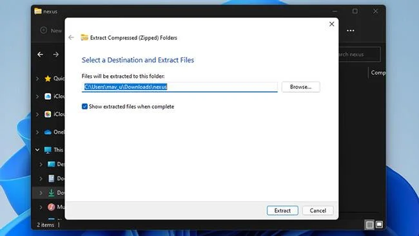The width and height of the screenshot is (419, 236).
Task: Click the zipped folder icon in dialog title
Action: pos(84,37)
